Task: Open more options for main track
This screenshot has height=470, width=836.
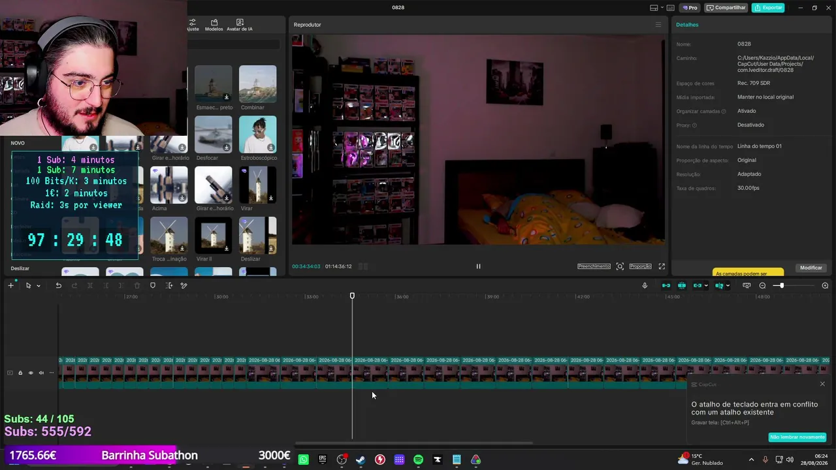Action: (x=52, y=373)
